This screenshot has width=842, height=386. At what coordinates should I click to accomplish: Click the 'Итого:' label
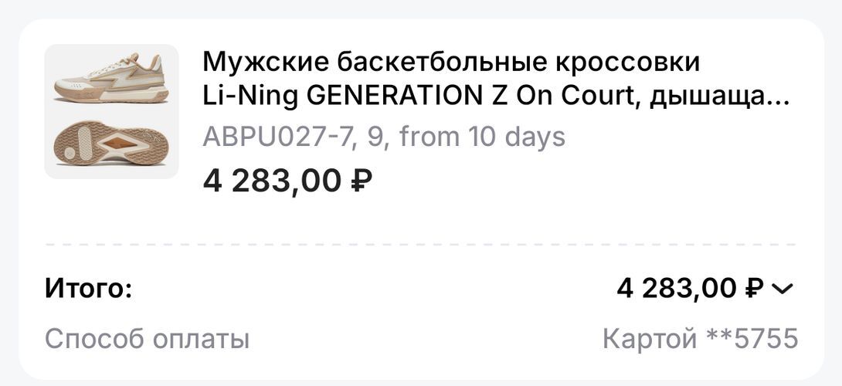click(x=89, y=289)
